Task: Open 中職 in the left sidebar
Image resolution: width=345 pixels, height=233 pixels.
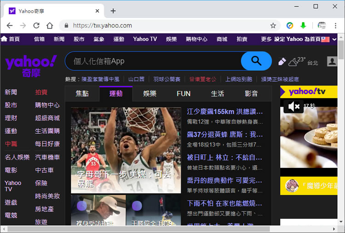Action: click(x=11, y=144)
